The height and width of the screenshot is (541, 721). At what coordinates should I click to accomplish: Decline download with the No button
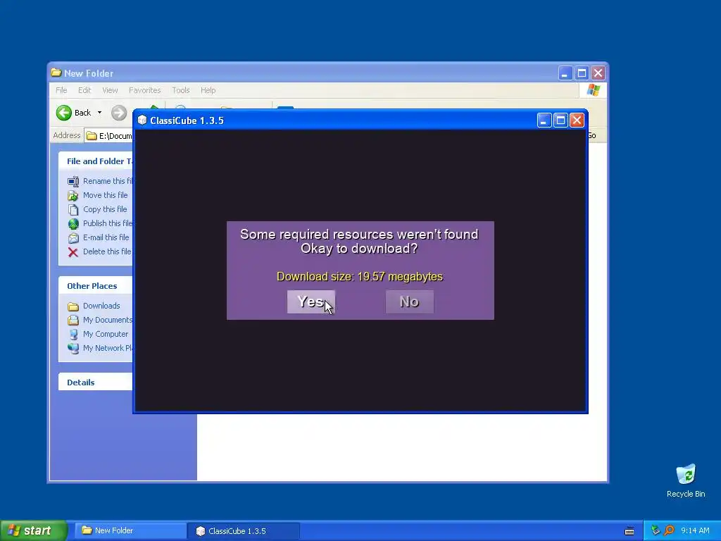point(409,301)
